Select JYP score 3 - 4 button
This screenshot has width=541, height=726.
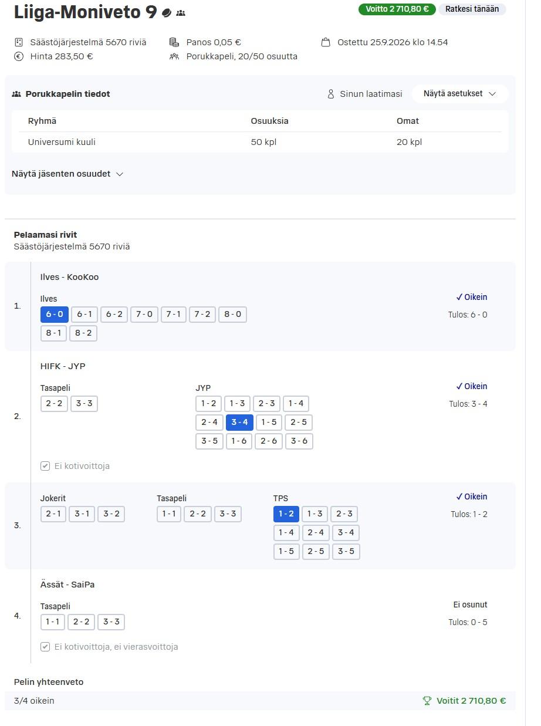click(x=239, y=423)
